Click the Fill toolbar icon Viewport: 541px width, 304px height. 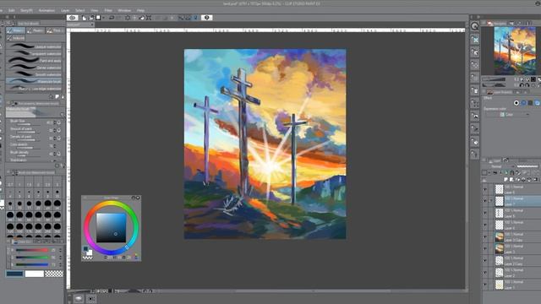[x=142, y=18]
